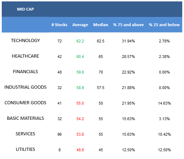This screenshot has width=184, height=159.
Task: Click Consumer Goods 14.63% cell
Action: point(164,103)
